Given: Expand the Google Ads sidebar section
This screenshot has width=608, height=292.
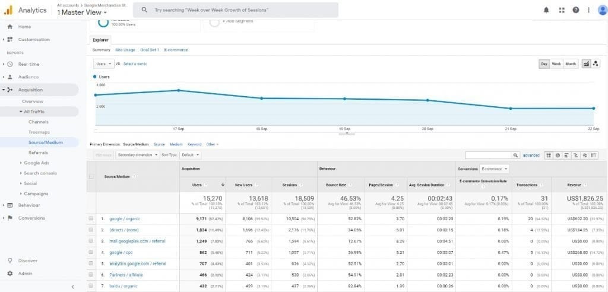Looking at the screenshot, I should [x=35, y=163].
